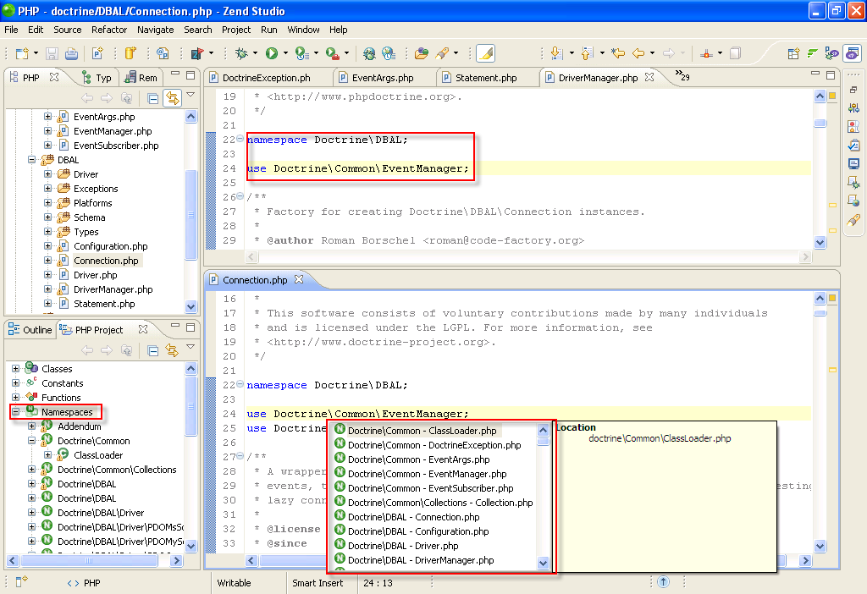867x594 pixels.
Task: Toggle Link with Editor in PHP Explorer
Action: [x=173, y=98]
